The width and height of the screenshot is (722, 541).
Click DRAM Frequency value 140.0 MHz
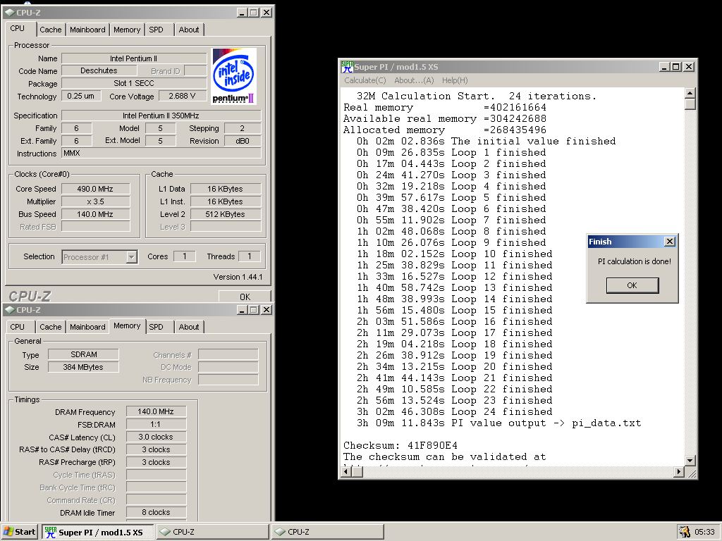click(x=156, y=411)
